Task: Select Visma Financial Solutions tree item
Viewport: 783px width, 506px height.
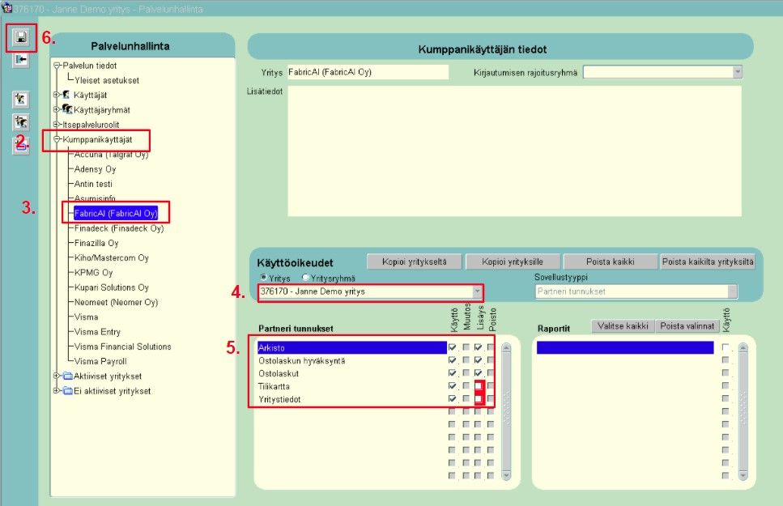Action: pos(122,347)
